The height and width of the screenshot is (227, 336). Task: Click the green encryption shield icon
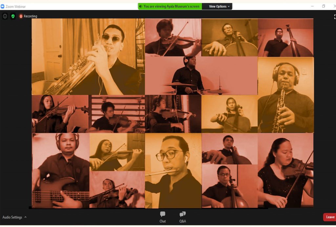pos(13,16)
